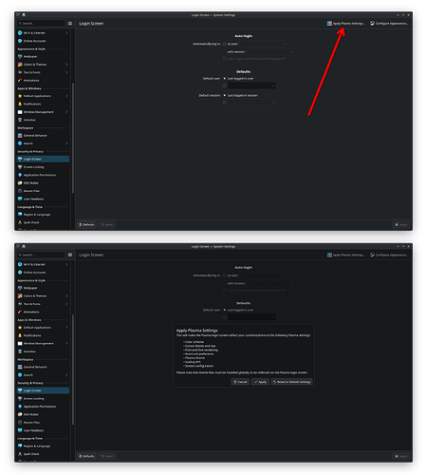The height and width of the screenshot is (475, 427).
Task: Click Colors & Themes icon, top screenshot
Action: tap(20, 65)
